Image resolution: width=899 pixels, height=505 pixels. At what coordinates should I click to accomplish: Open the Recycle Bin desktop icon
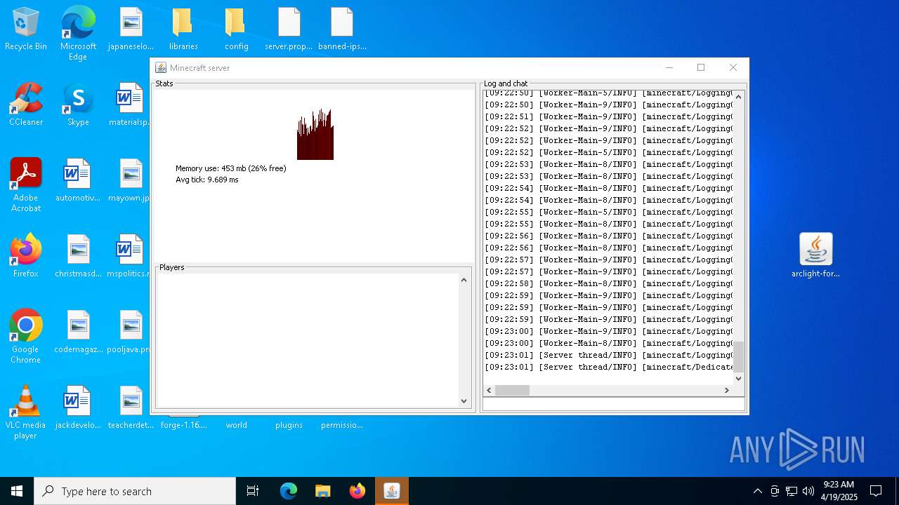tap(26, 29)
